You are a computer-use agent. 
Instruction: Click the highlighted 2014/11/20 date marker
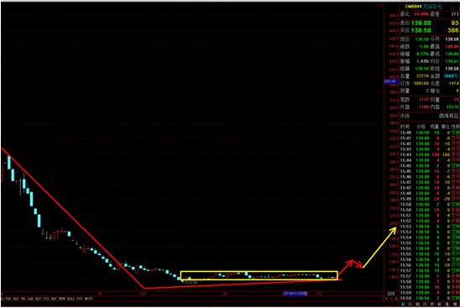pyautogui.click(x=295, y=294)
